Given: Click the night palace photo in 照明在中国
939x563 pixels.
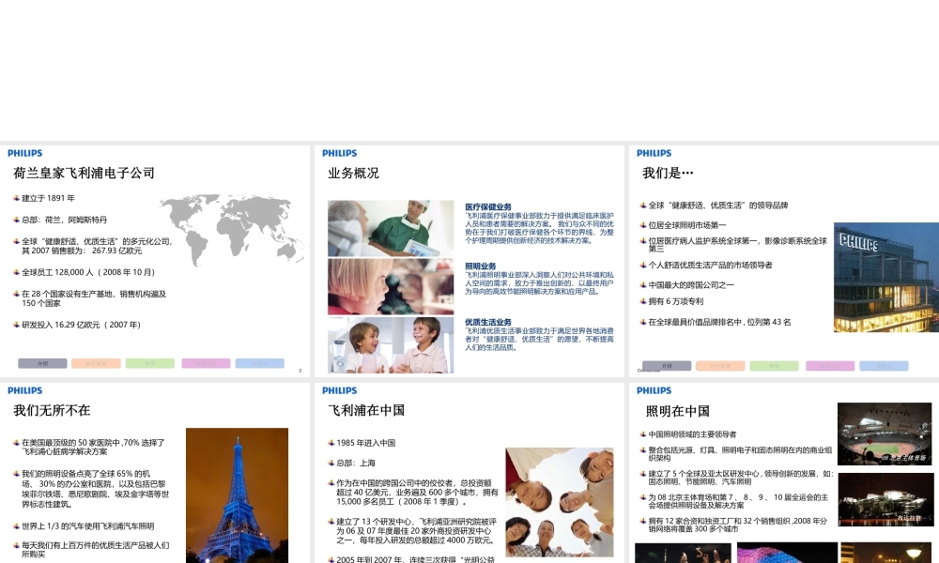Looking at the screenshot, I should pos(885,499).
